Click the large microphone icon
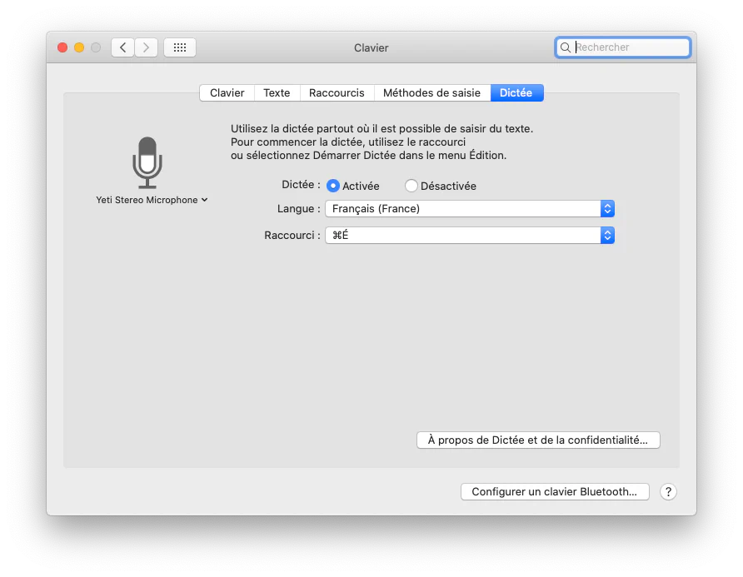The image size is (743, 577). tap(147, 162)
